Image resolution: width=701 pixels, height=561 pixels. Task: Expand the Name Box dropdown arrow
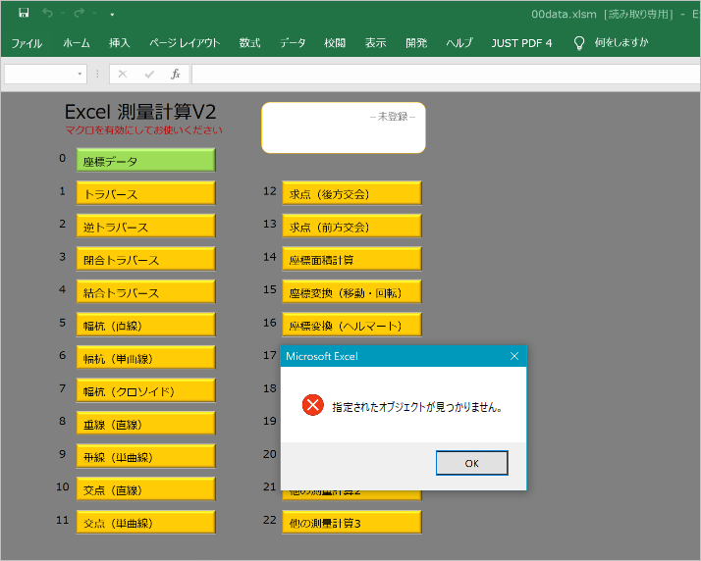click(81, 75)
